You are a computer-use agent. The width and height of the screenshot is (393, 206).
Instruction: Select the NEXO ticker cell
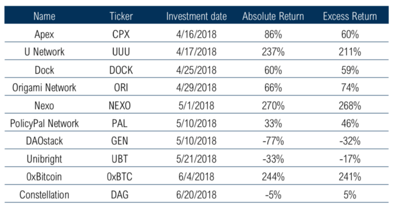pyautogui.click(x=121, y=105)
